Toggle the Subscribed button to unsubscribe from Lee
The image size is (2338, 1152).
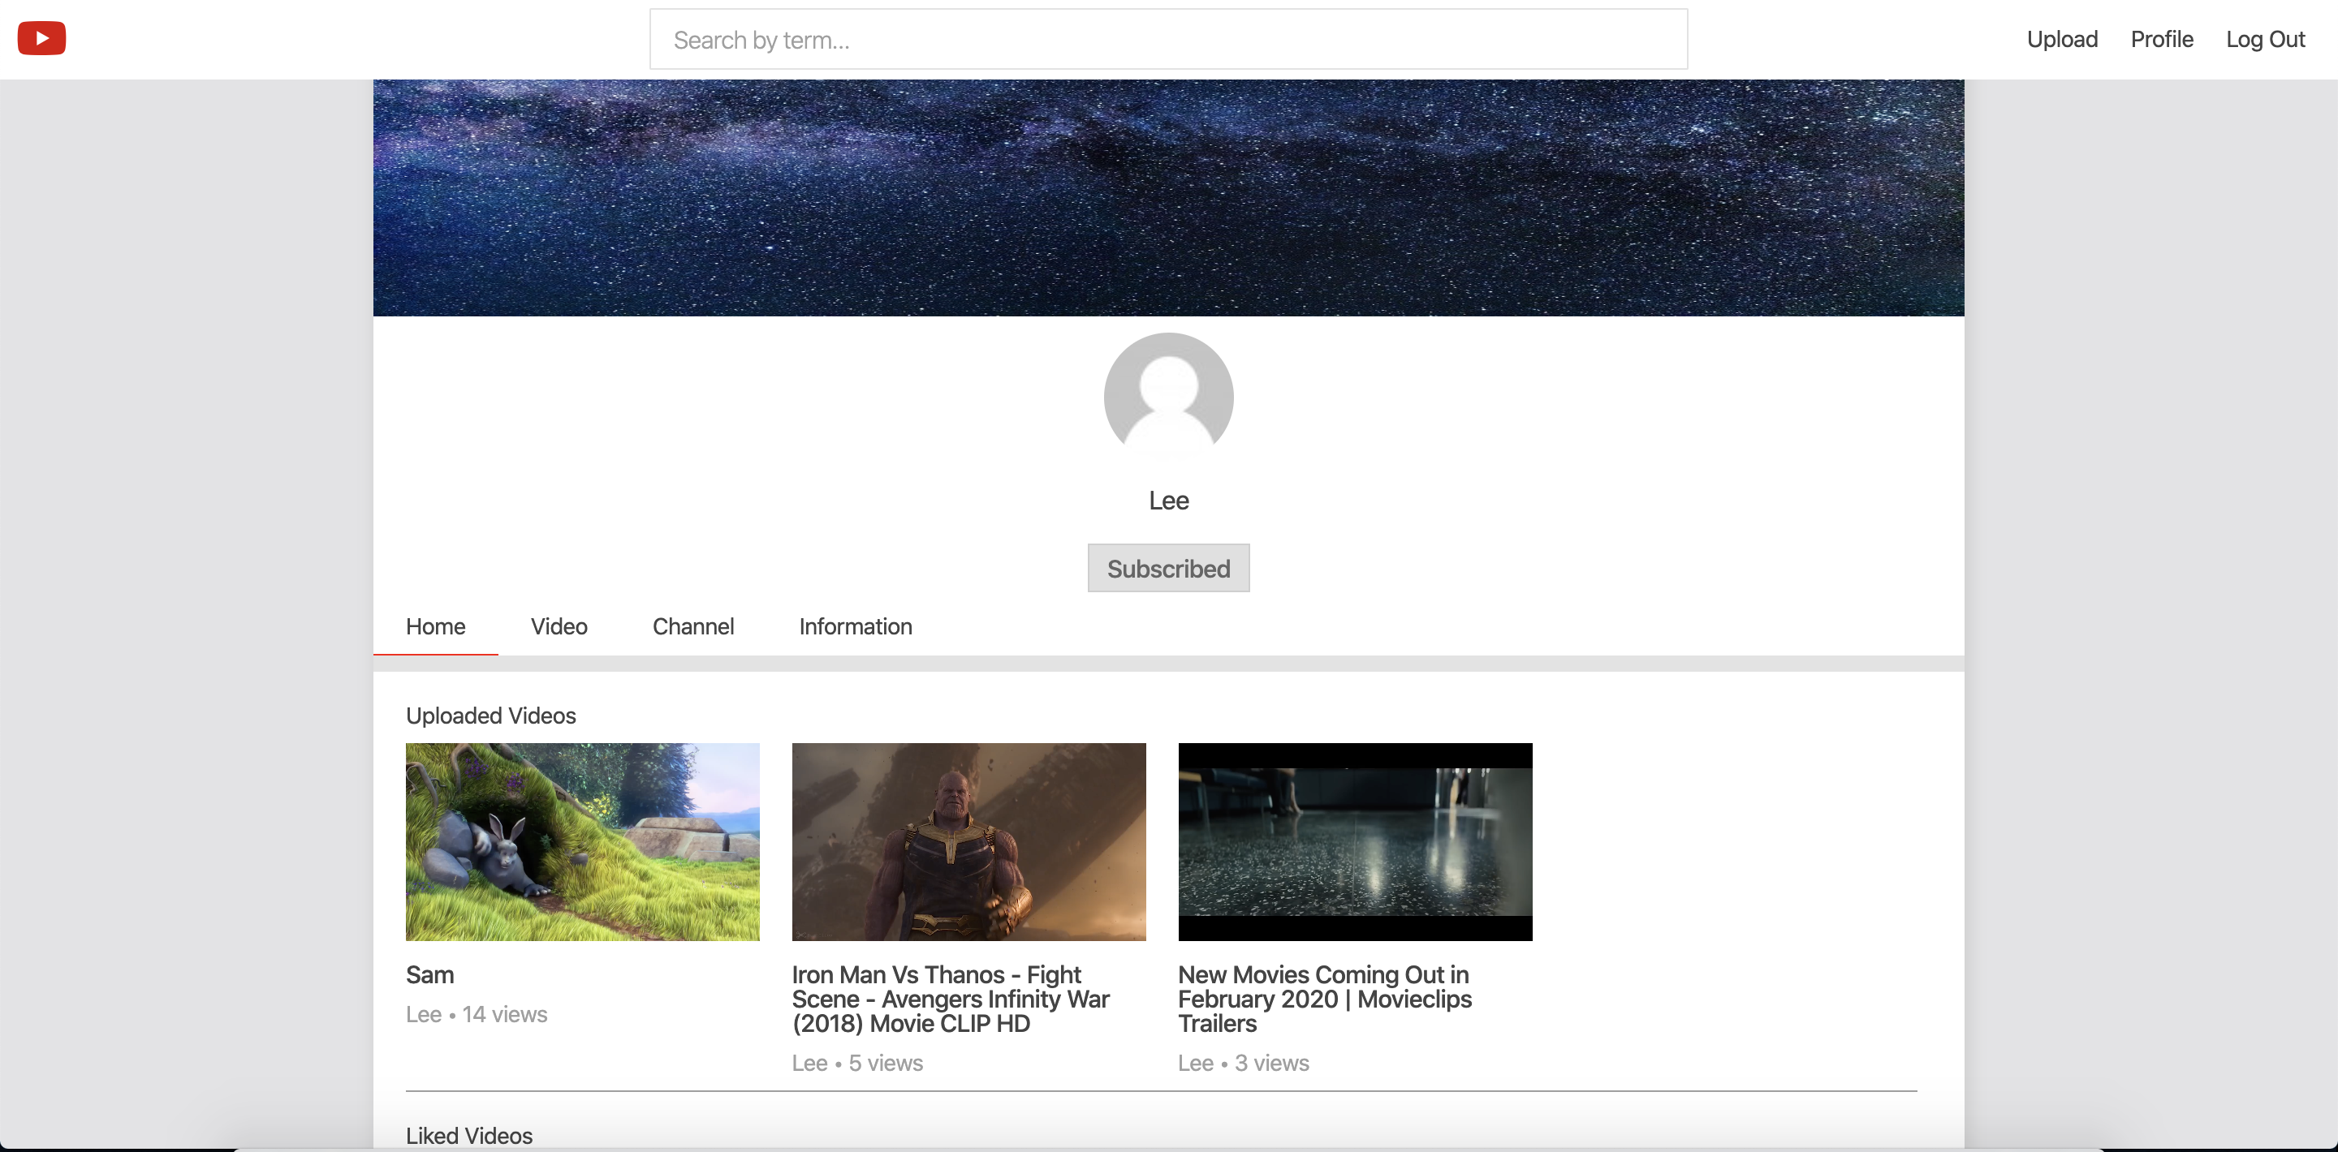[1168, 568]
